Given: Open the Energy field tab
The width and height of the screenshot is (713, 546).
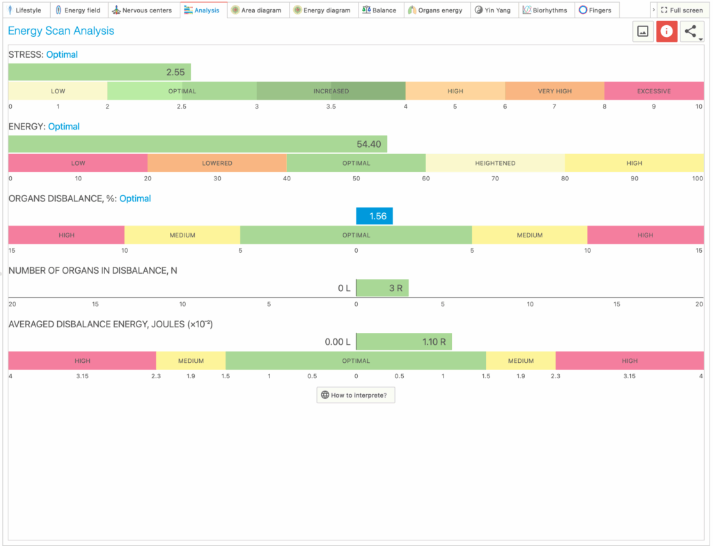Looking at the screenshot, I should coord(78,10).
